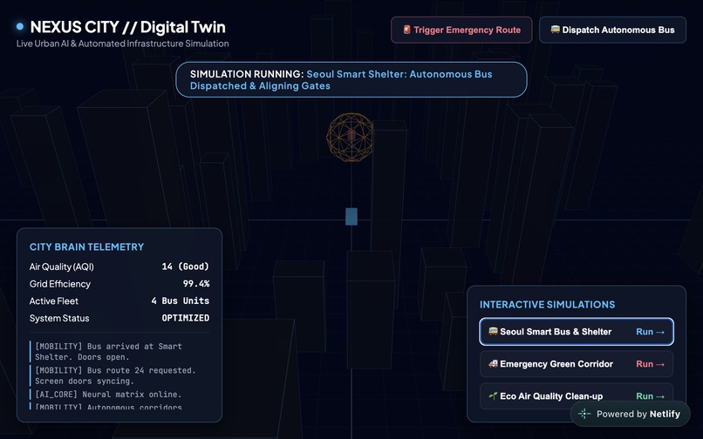Screen dimensions: 703x439
Task: Click the Netlify logo icon
Action: tap(584, 414)
